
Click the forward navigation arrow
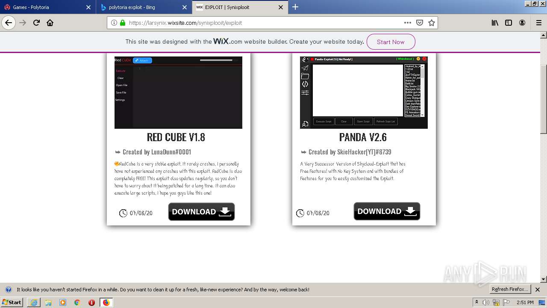[23, 23]
